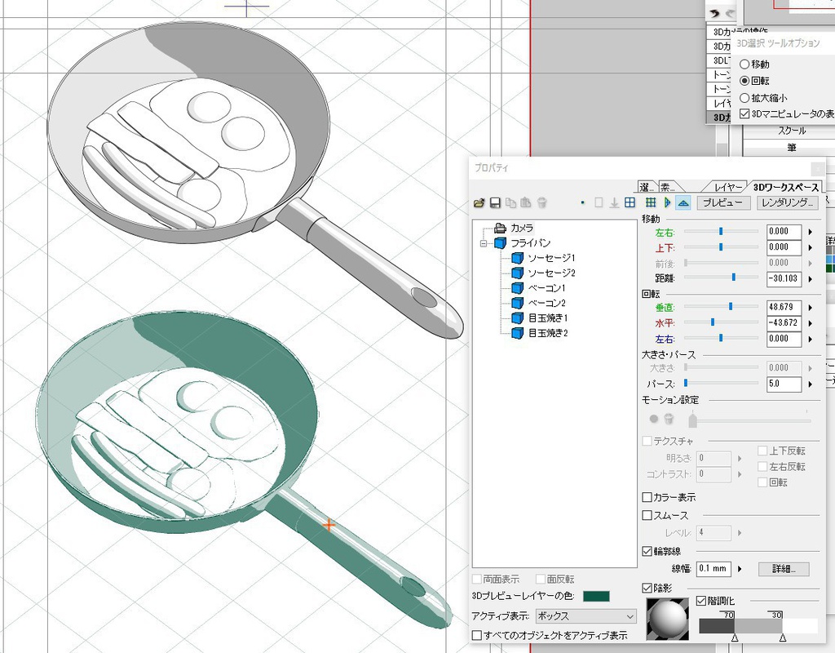Click the 距離 slider handle
The height and width of the screenshot is (653, 835).
(733, 278)
